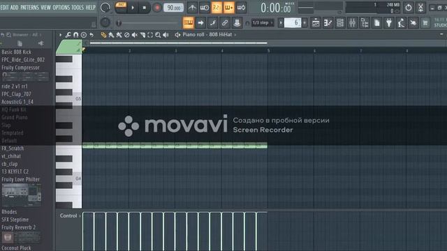Select the Paint brush tool in piano roll
The image size is (447, 251).
111,35
